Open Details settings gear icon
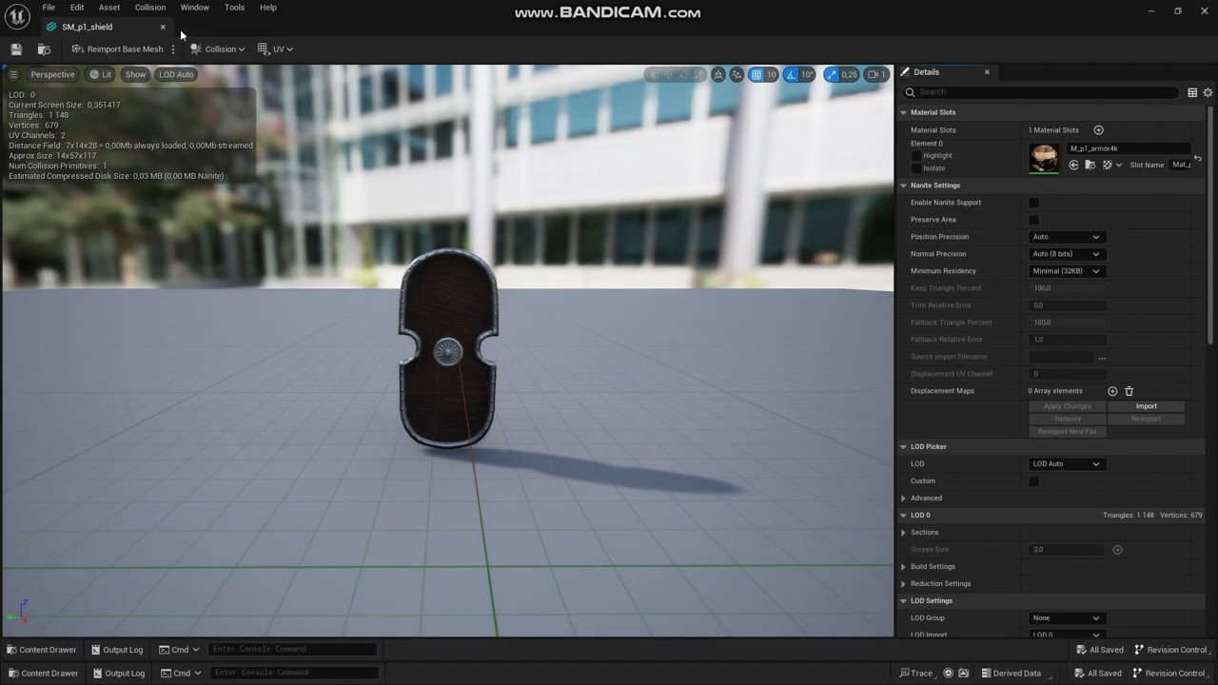 [x=1208, y=92]
